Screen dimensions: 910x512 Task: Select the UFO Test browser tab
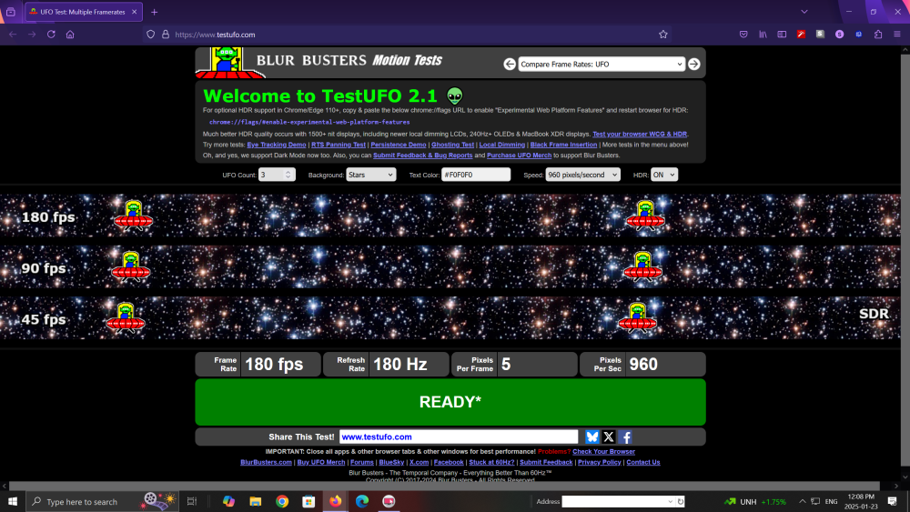(82, 12)
